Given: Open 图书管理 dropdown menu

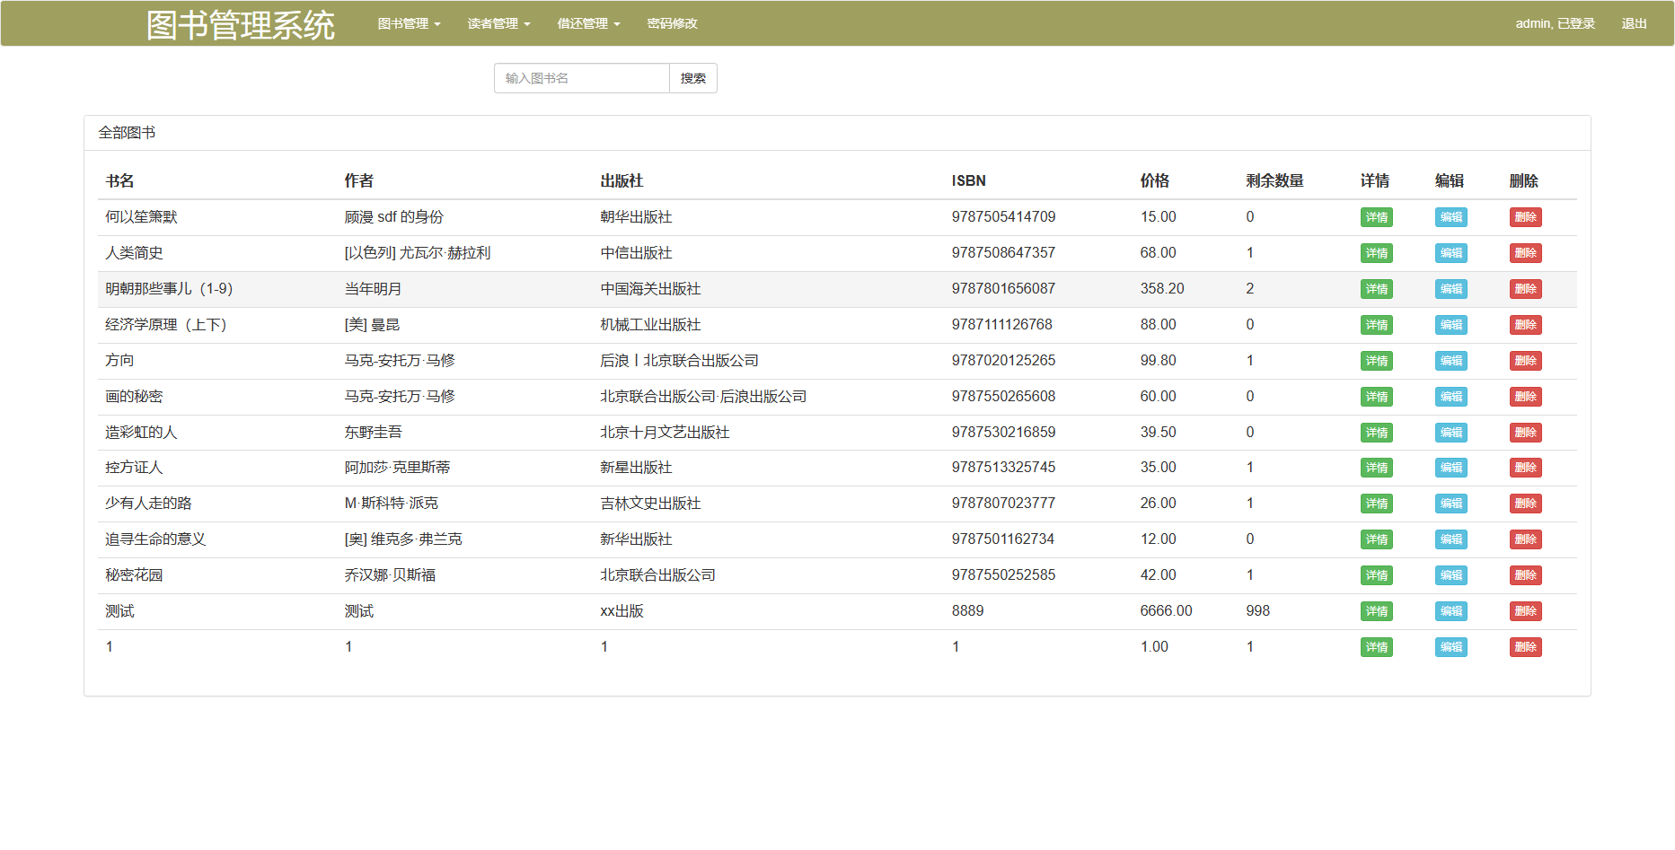Looking at the screenshot, I should [x=409, y=23].
